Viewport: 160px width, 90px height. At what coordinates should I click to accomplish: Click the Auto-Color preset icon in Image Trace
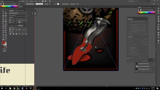pyautogui.click(x=131, y=22)
